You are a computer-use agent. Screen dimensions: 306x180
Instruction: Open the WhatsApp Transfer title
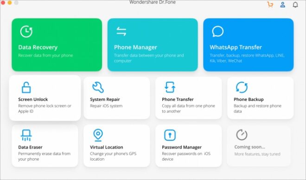(x=236, y=47)
